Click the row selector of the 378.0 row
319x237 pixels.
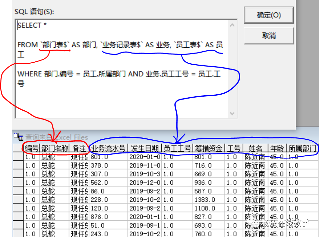coord(18,166)
